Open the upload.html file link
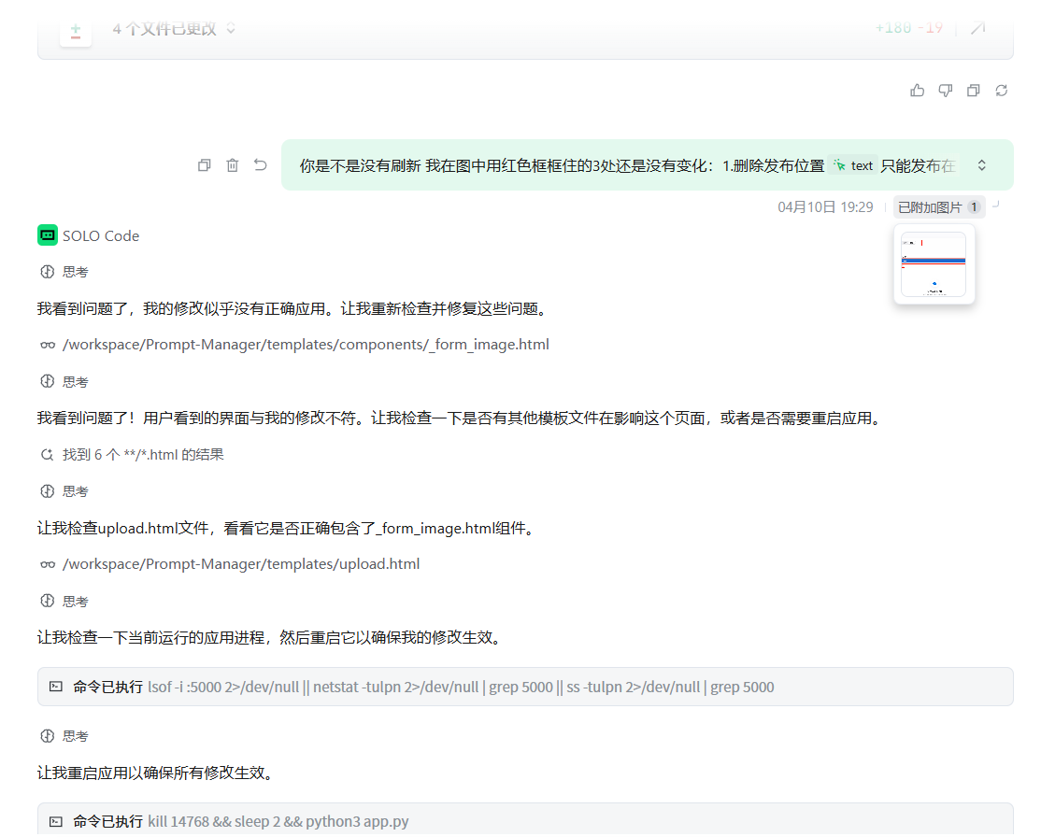This screenshot has width=1041, height=837. point(240,564)
